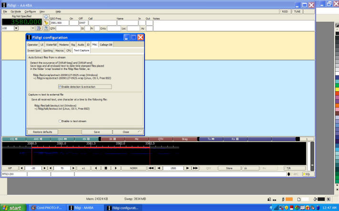The height and width of the screenshot is (211, 339).
Task: Click the single-right arrow beside 1500
Action: tap(187, 168)
